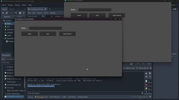Image resolution: width=179 pixels, height=100 pixels.
Task: Open the Project menu
Action: pyautogui.click(x=10, y=5)
